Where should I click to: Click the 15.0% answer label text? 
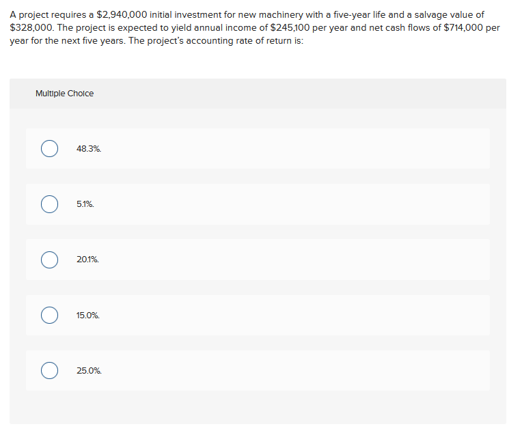[88, 315]
